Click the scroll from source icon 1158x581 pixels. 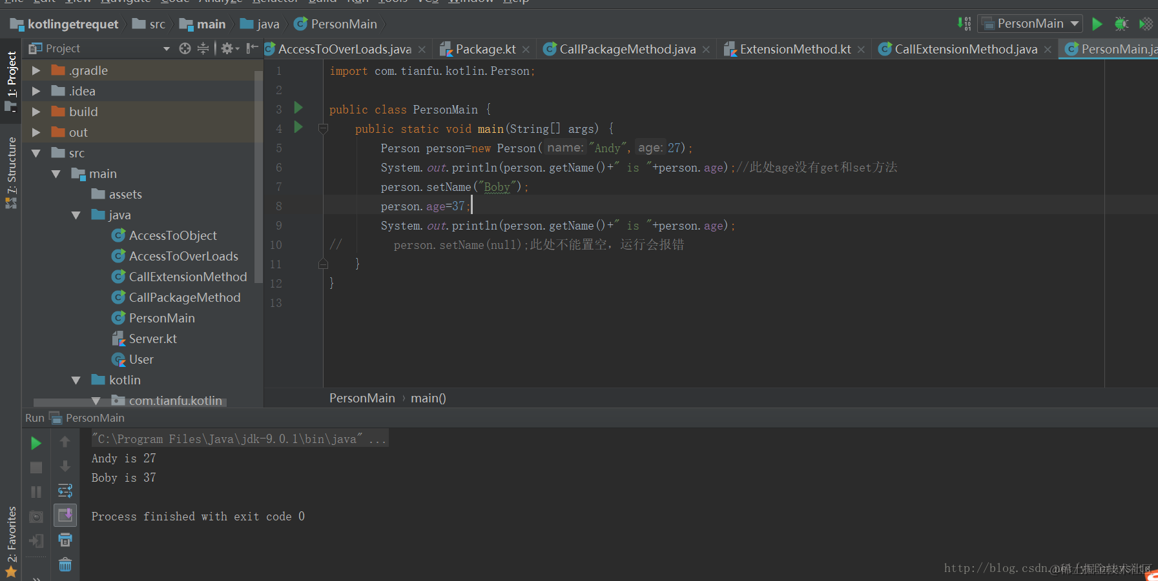point(185,48)
